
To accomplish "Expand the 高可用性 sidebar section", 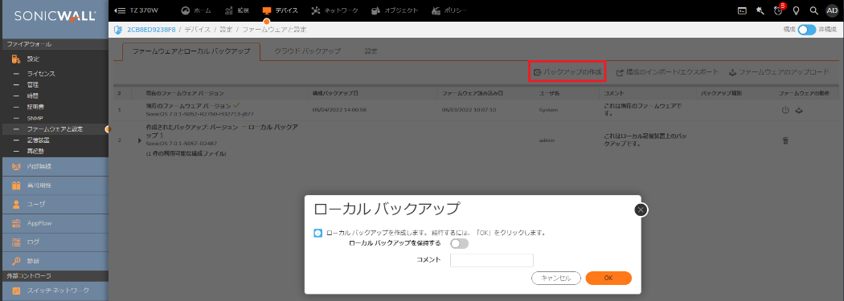I will tap(54, 185).
